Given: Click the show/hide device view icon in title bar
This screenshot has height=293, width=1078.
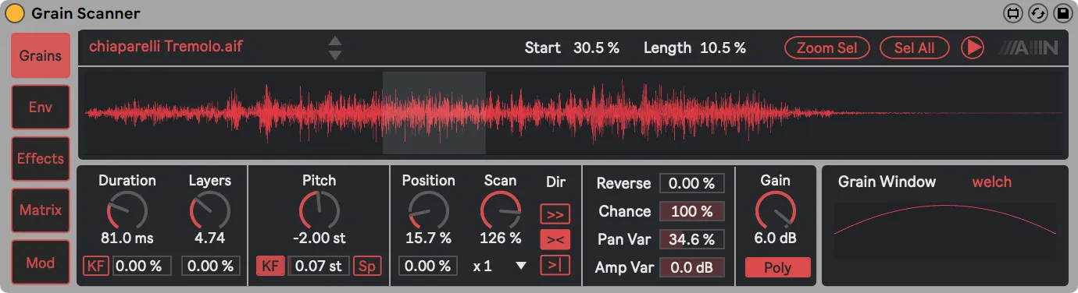Looking at the screenshot, I should pyautogui.click(x=1013, y=13).
